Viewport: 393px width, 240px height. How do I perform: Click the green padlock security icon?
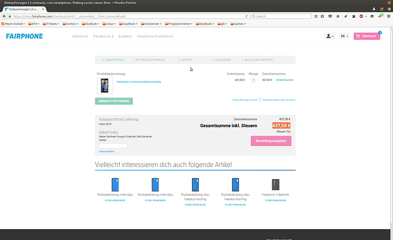pos(10,17)
